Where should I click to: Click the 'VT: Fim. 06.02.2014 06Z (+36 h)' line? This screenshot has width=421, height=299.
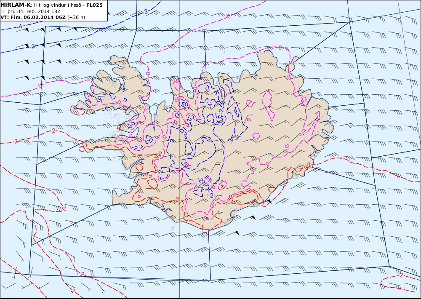pyautogui.click(x=43, y=17)
